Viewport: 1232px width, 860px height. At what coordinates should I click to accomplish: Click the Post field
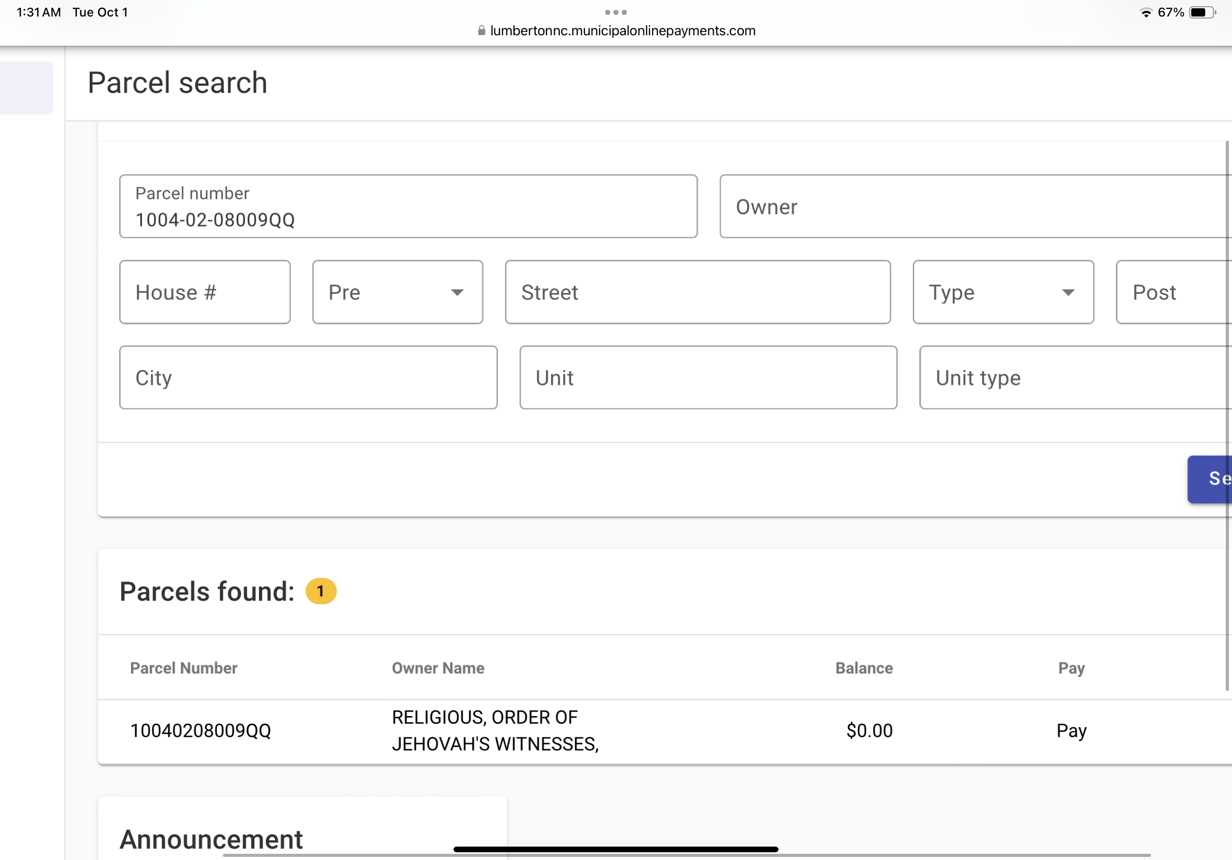tap(1174, 292)
